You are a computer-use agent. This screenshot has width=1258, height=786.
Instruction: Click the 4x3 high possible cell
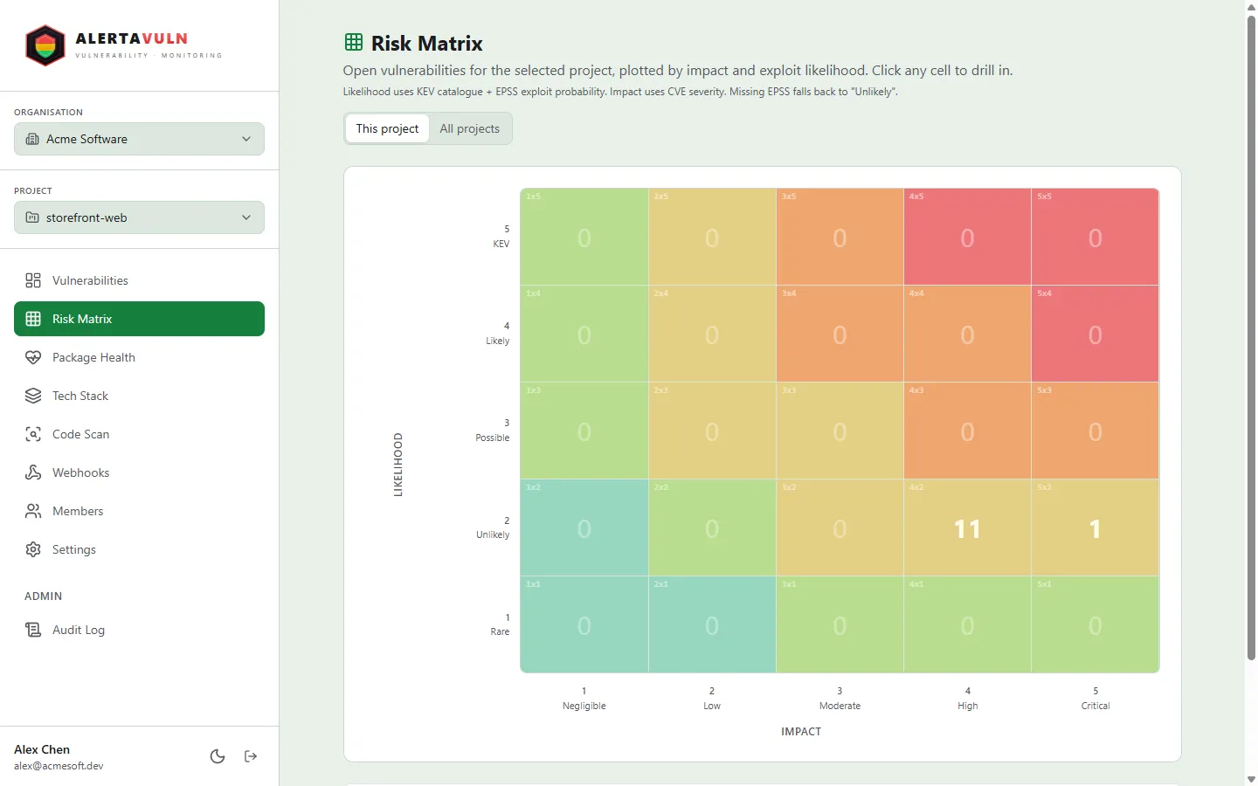(x=967, y=431)
